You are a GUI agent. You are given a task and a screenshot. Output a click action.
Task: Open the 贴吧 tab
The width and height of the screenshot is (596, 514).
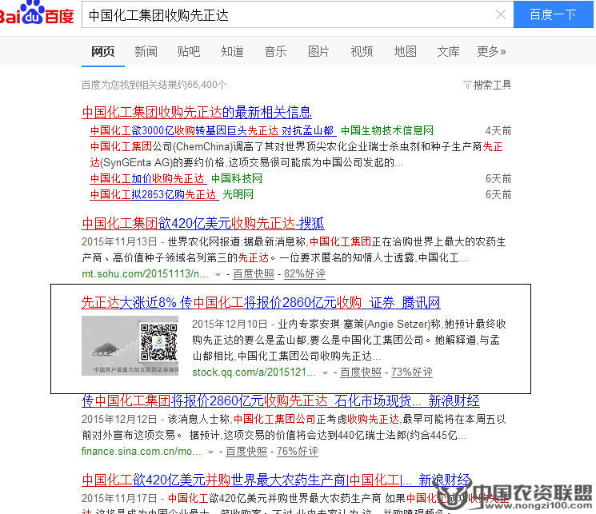click(189, 51)
